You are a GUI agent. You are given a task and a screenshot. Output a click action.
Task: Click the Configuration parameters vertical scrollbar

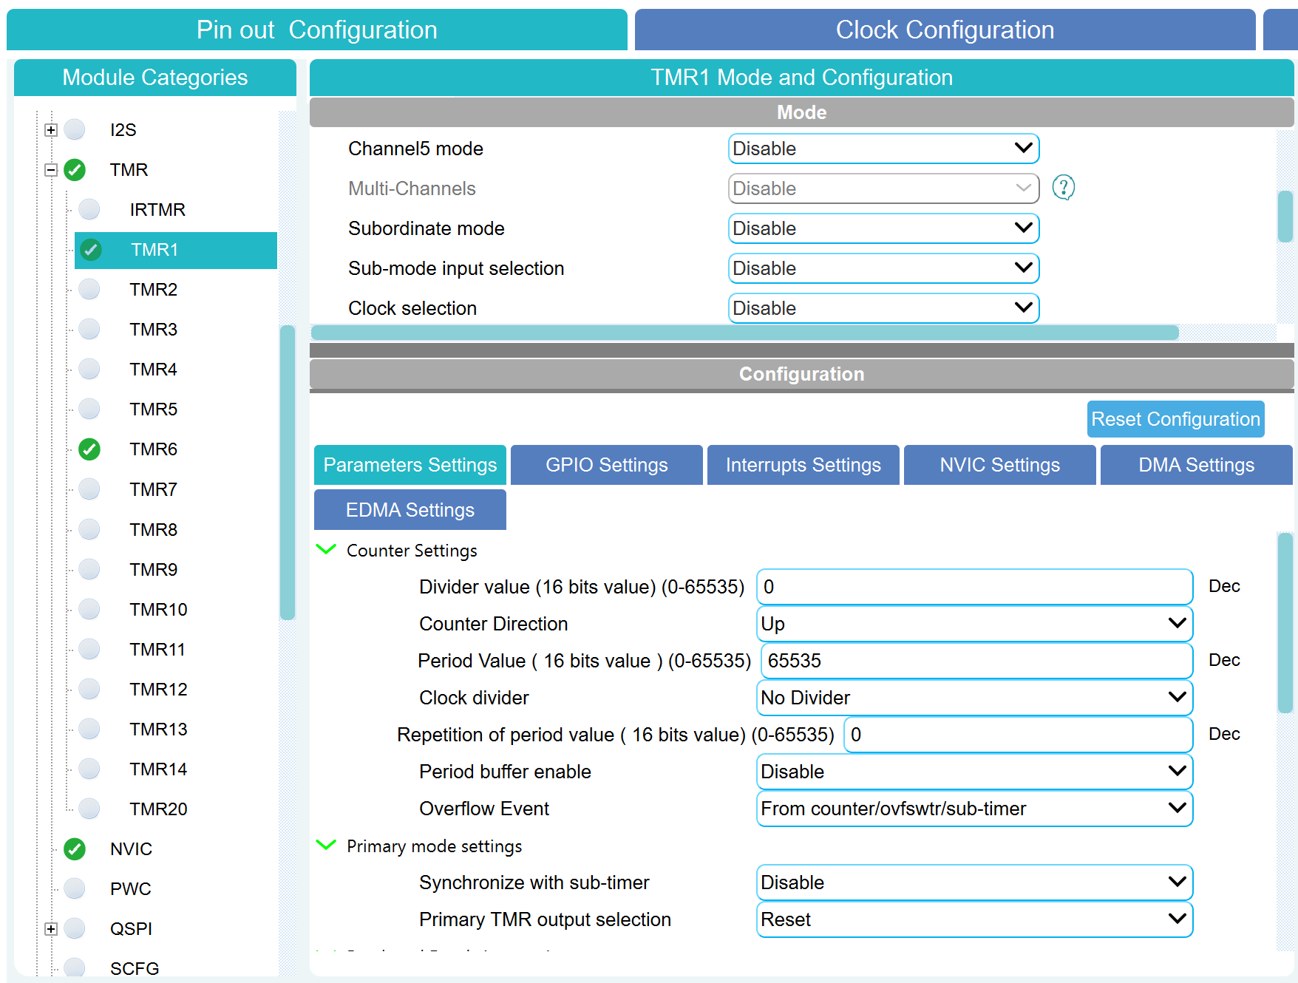(x=1285, y=623)
